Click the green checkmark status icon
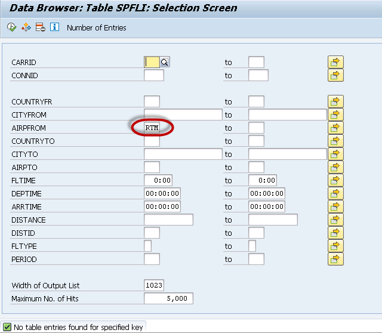Screen dimensions: 382x333 click(7, 327)
